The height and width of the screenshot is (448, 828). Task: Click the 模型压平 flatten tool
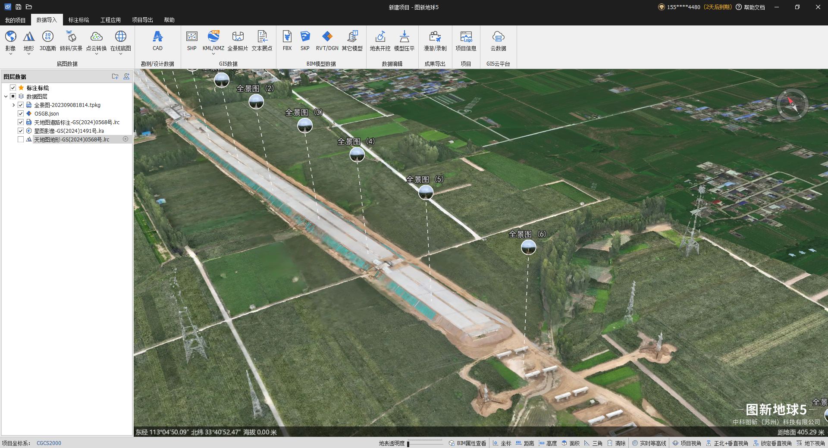(404, 37)
